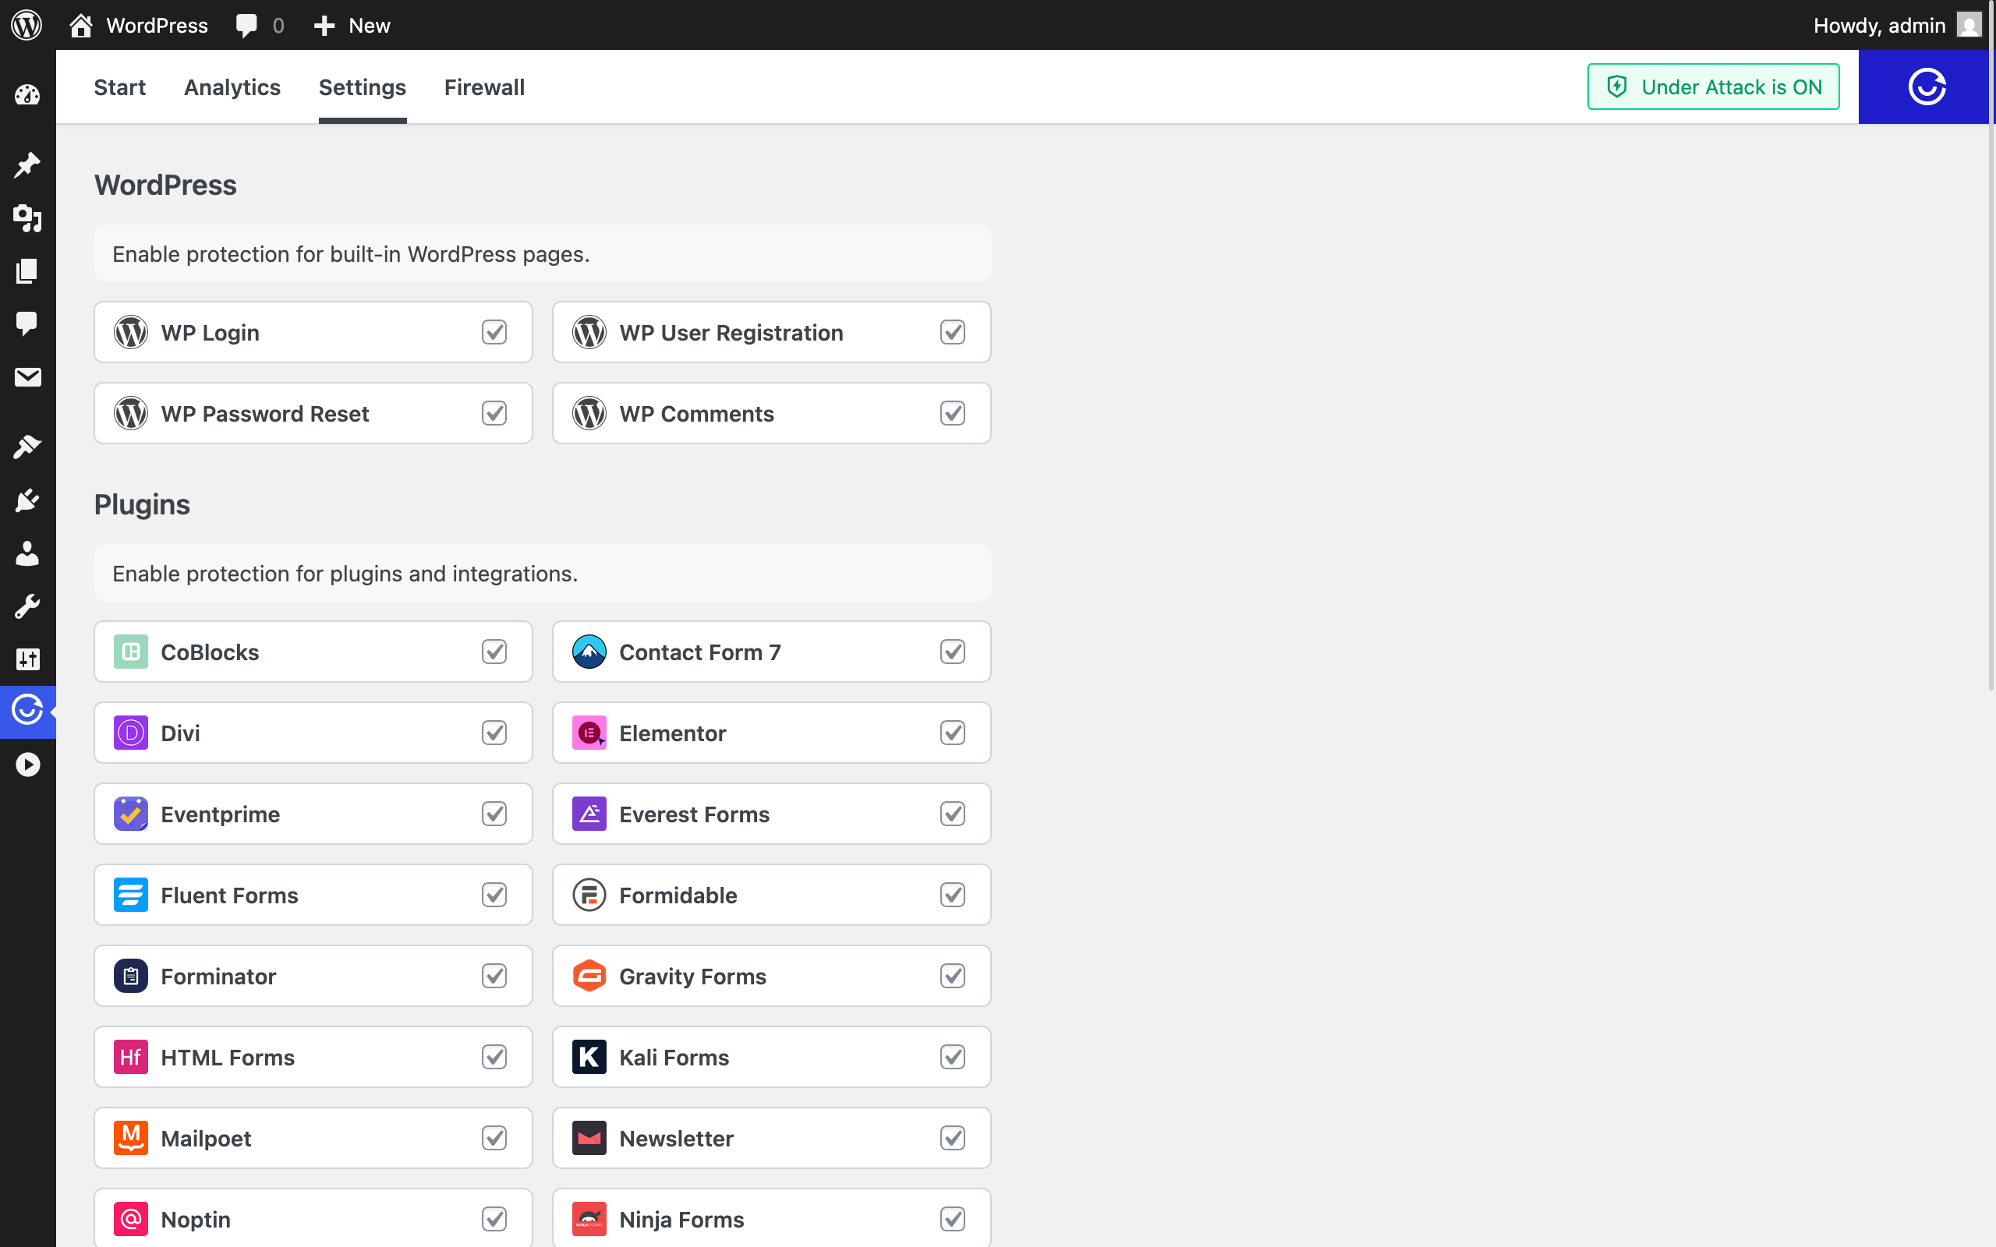Open Comments sidebar icon
The image size is (1996, 1247).
27,323
